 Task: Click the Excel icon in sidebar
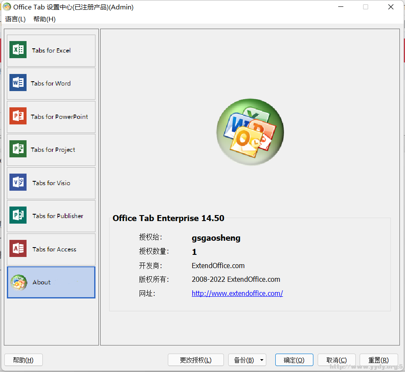[18, 50]
